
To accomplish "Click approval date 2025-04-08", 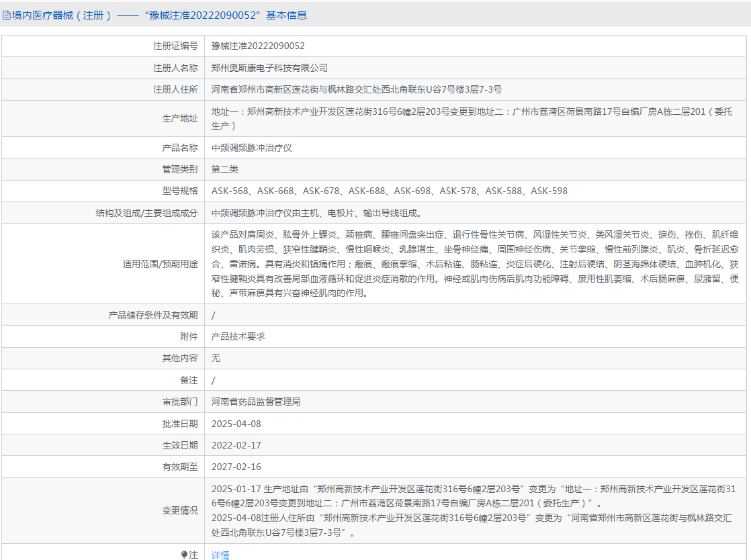I will (236, 424).
